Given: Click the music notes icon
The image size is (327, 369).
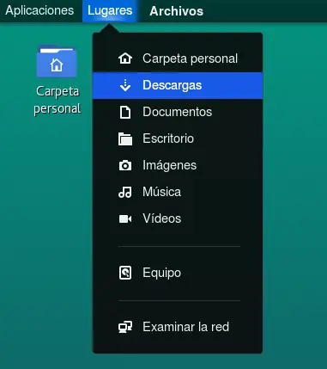Looking at the screenshot, I should coord(125,192).
